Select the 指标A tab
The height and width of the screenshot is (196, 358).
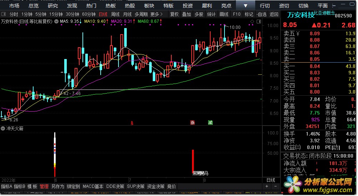click(x=7, y=186)
